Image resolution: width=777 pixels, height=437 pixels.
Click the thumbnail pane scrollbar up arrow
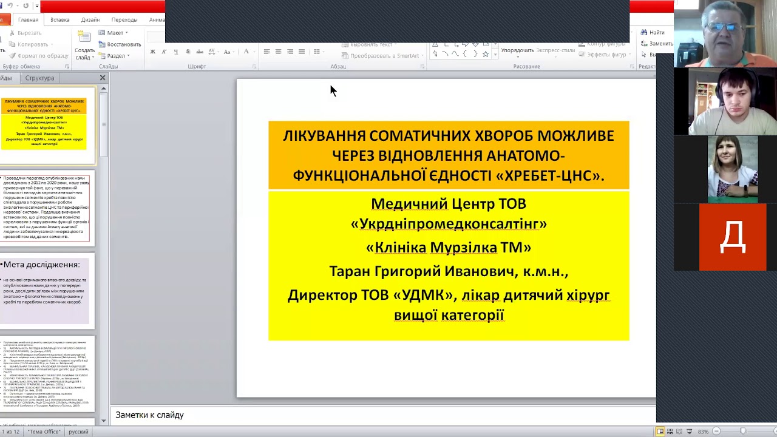coord(104,89)
